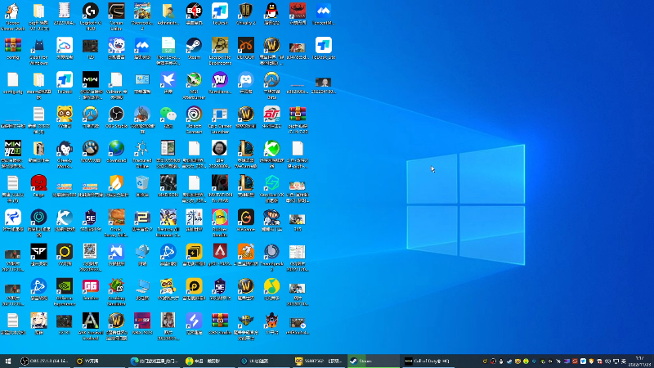Select the black MW Modern Warfare desktop icon
654x368 pixels.
pos(91,86)
